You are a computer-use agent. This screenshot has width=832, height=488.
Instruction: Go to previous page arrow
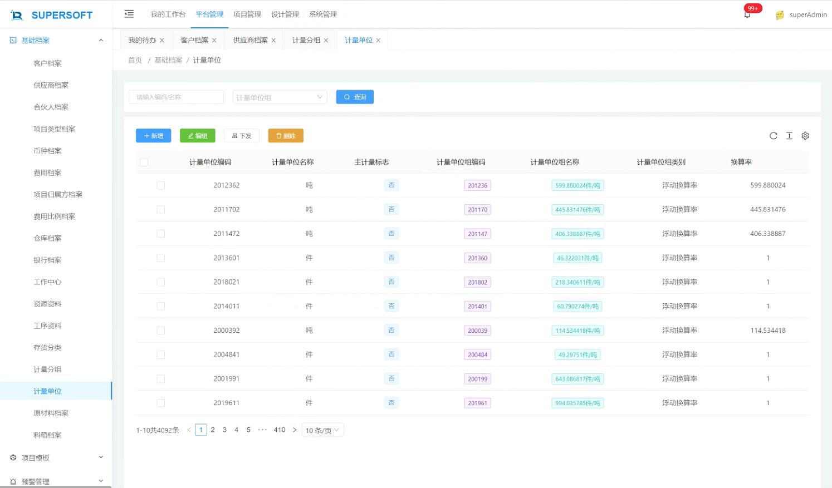tap(189, 430)
